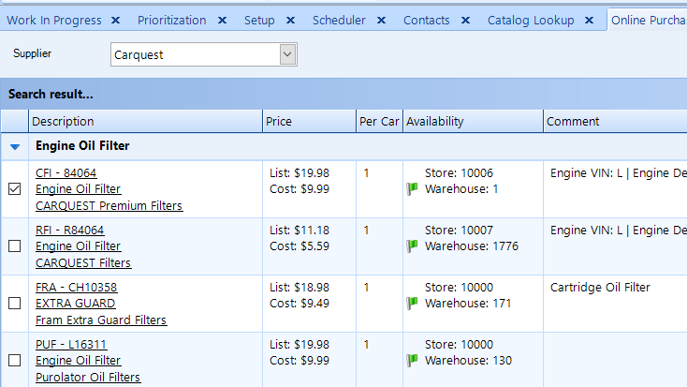Check the PUF - L16311 checkbox

(x=14, y=360)
